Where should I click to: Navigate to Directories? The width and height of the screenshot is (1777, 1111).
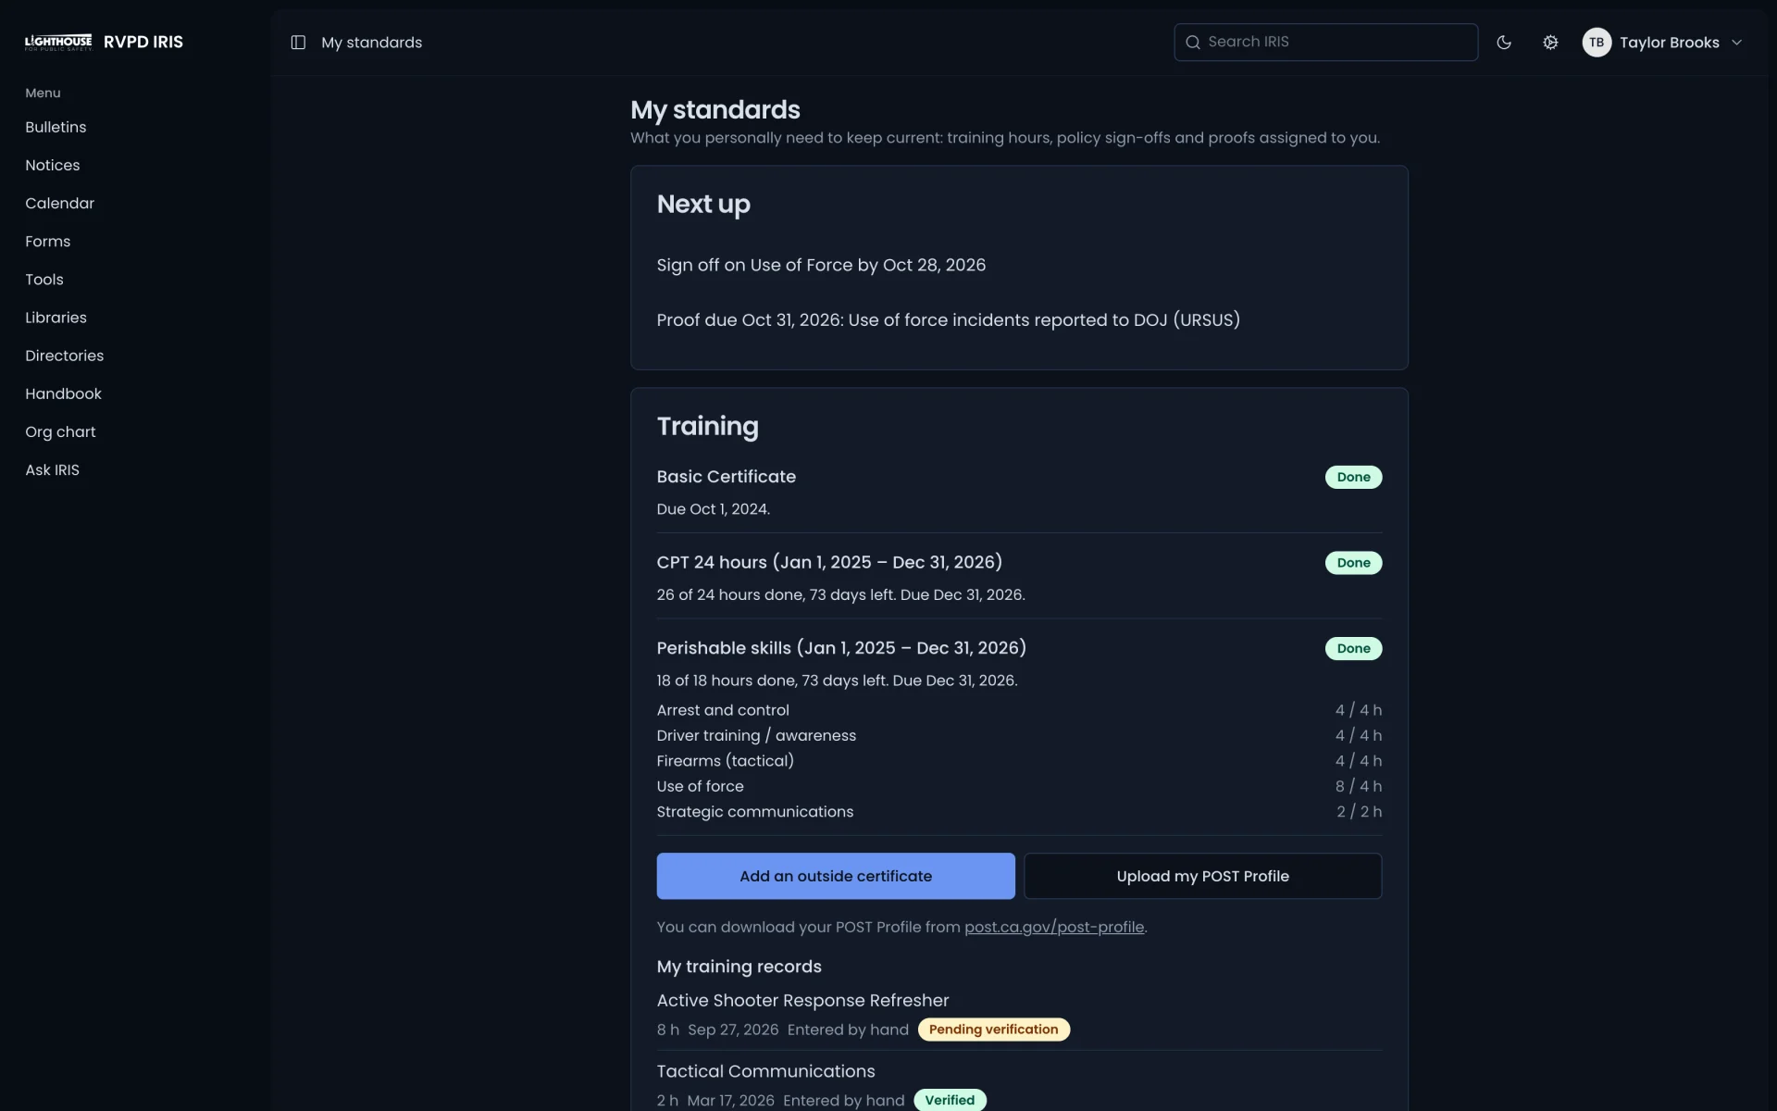[65, 356]
